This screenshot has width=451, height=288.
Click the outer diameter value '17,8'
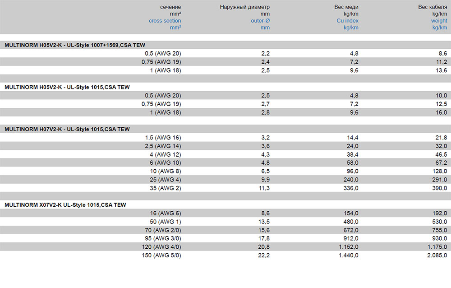[264, 238]
